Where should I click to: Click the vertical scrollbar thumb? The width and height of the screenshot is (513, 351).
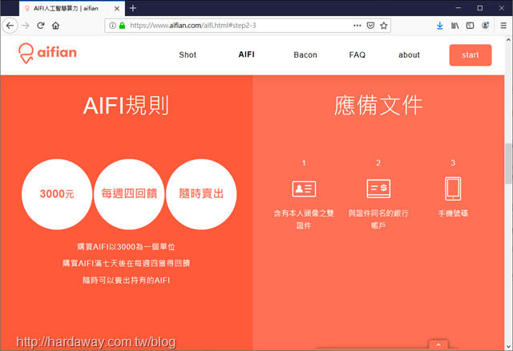pos(508,163)
